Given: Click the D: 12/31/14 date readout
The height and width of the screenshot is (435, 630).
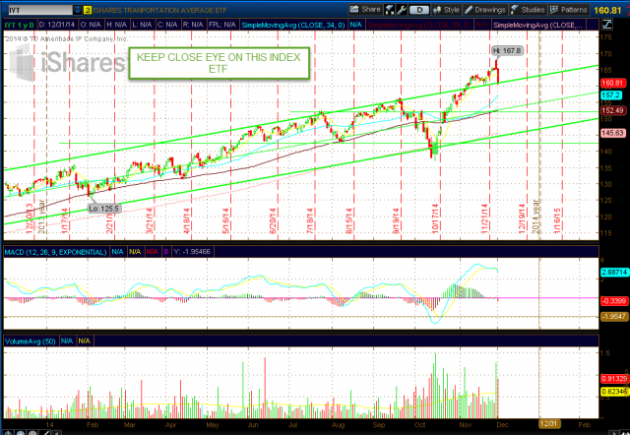Looking at the screenshot, I should [57, 25].
